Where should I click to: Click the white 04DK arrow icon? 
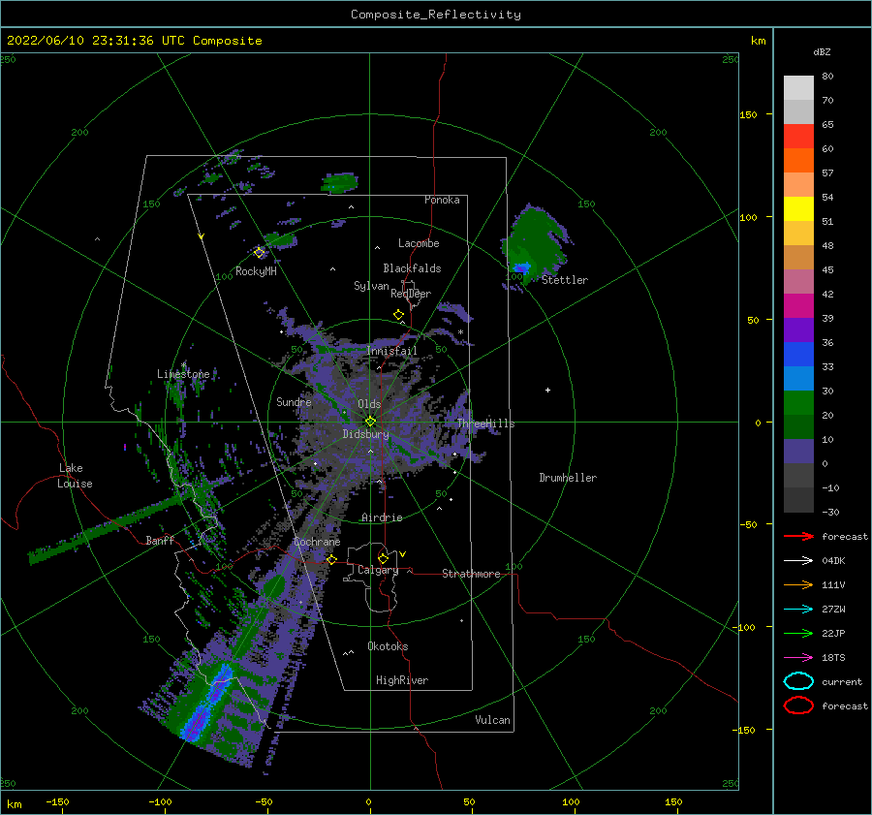coord(798,561)
